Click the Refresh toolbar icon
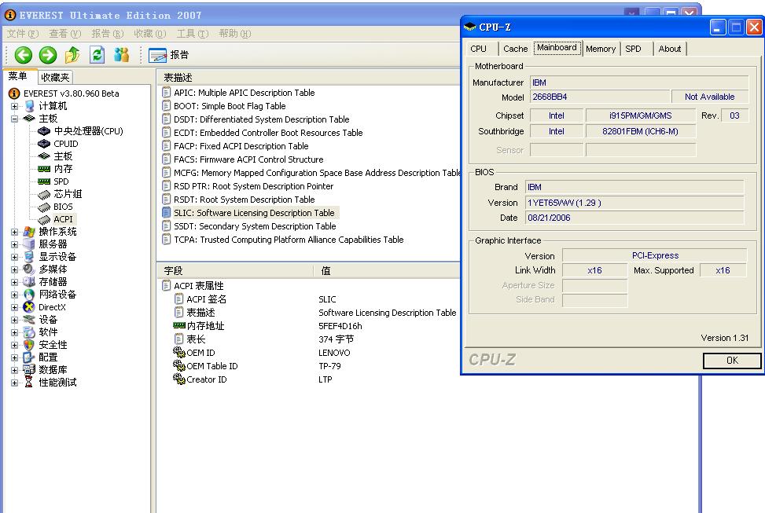765x513 pixels. tap(97, 54)
